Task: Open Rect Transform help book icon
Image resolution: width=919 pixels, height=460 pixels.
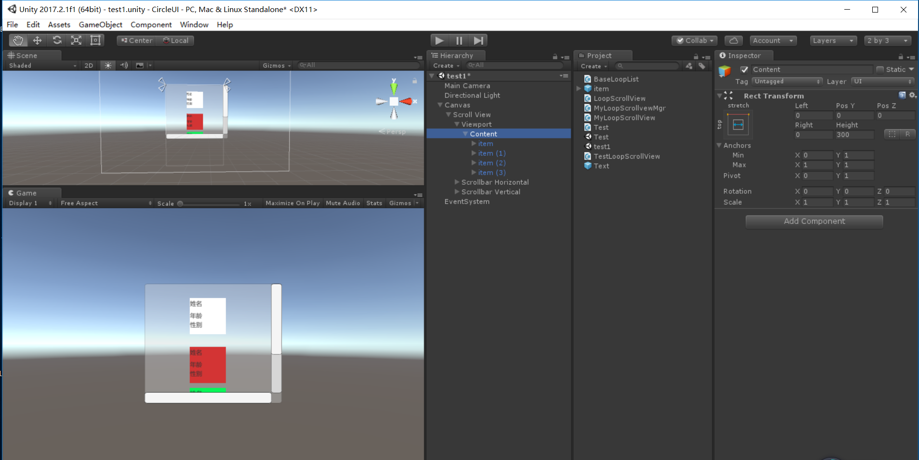Action: click(x=902, y=95)
